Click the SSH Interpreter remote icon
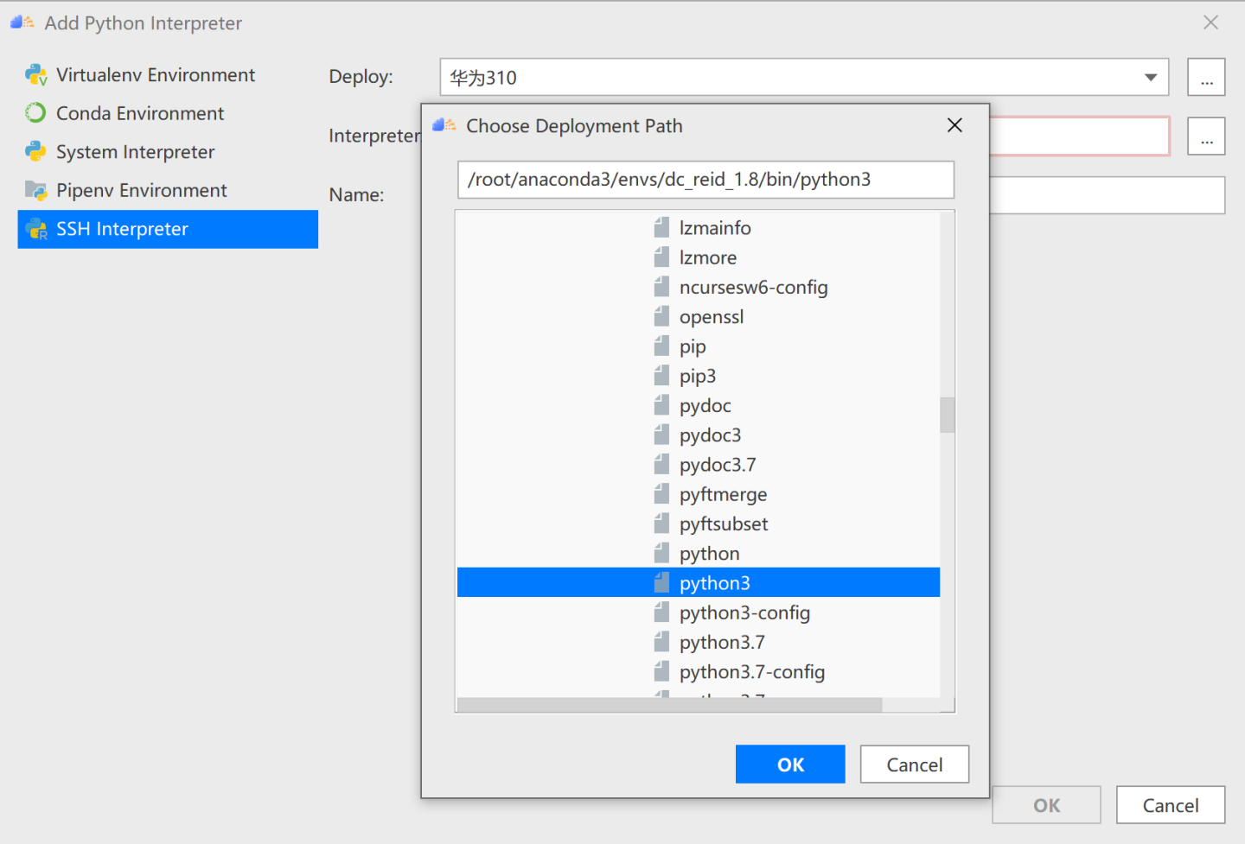1245x844 pixels. (x=35, y=229)
